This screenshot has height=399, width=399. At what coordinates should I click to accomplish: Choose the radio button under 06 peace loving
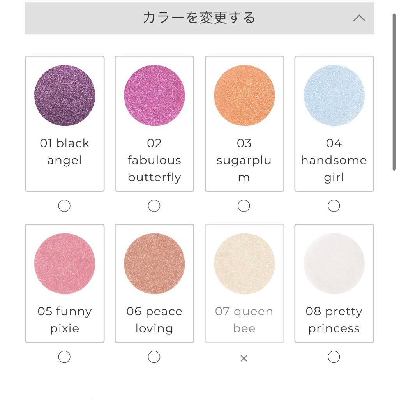[154, 357]
